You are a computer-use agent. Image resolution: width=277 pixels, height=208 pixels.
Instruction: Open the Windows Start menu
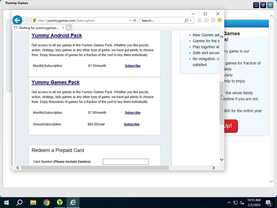(6, 203)
